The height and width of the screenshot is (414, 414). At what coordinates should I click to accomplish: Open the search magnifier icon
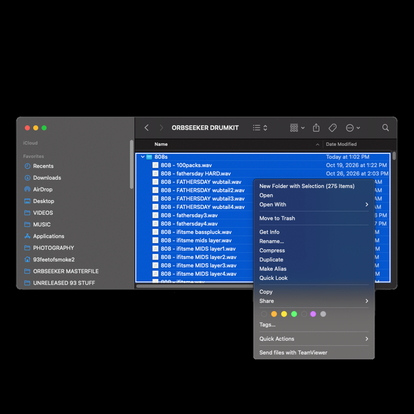[385, 128]
